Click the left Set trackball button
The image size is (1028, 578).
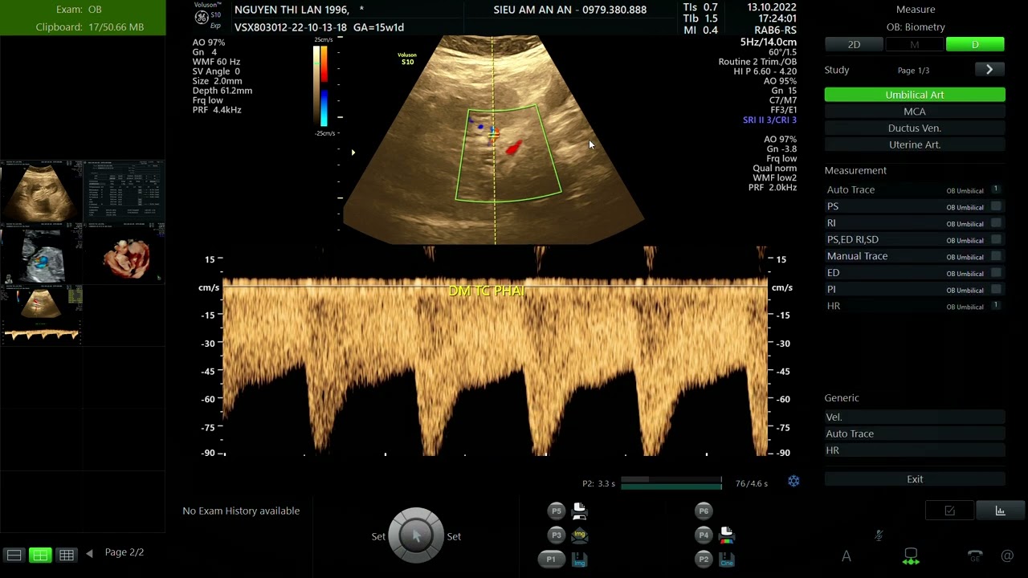[378, 536]
